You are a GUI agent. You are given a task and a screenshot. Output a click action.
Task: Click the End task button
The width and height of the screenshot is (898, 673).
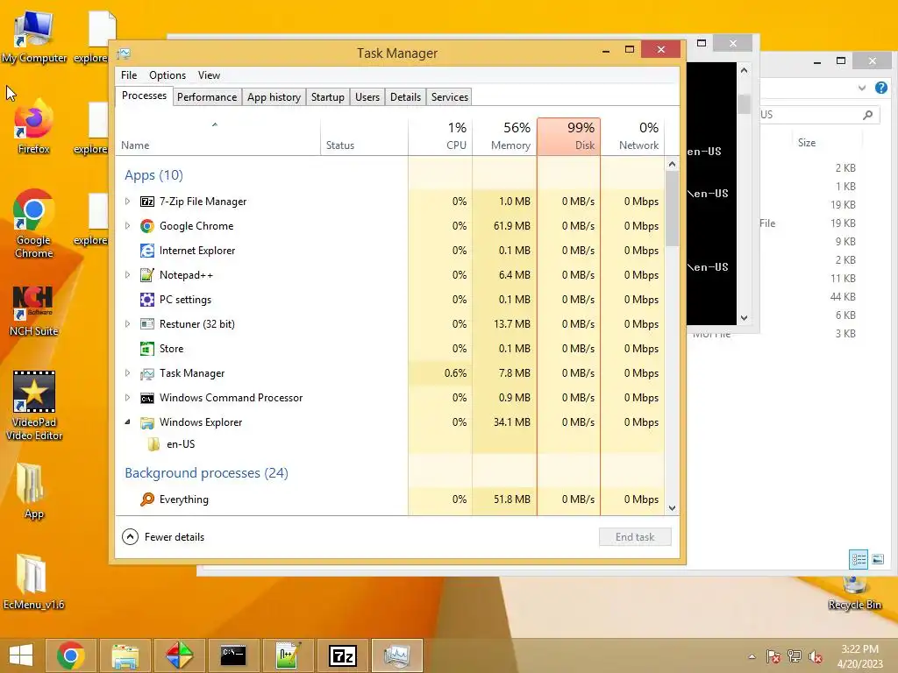(x=635, y=537)
